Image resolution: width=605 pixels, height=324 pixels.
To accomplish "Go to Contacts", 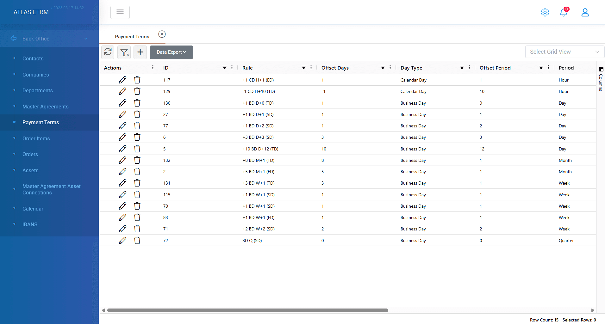I will (x=33, y=58).
